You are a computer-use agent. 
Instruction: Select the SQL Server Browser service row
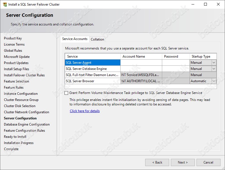point(93,81)
